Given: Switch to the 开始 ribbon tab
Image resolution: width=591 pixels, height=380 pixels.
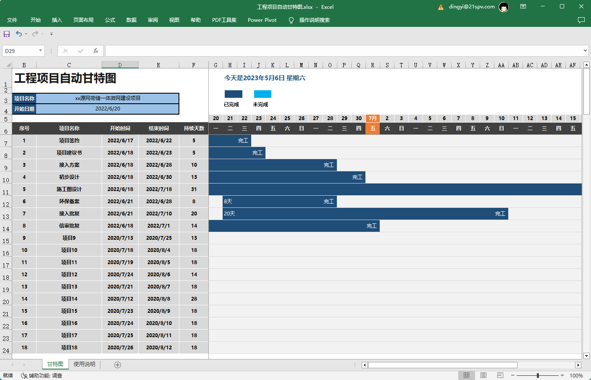Looking at the screenshot, I should coord(36,20).
